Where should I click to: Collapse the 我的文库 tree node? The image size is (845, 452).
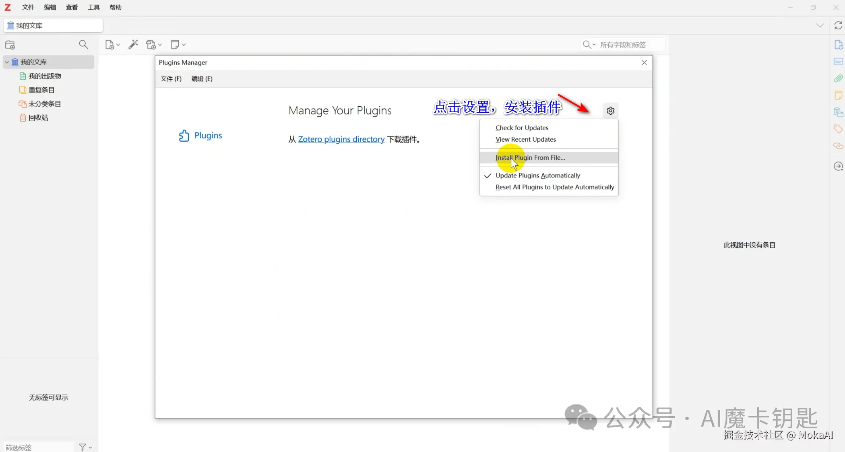pyautogui.click(x=7, y=62)
